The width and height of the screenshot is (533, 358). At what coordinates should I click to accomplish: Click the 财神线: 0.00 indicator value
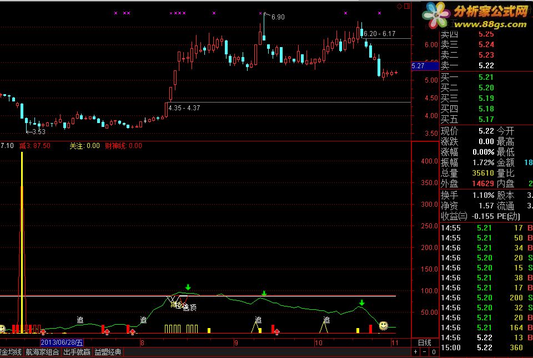pos(123,146)
